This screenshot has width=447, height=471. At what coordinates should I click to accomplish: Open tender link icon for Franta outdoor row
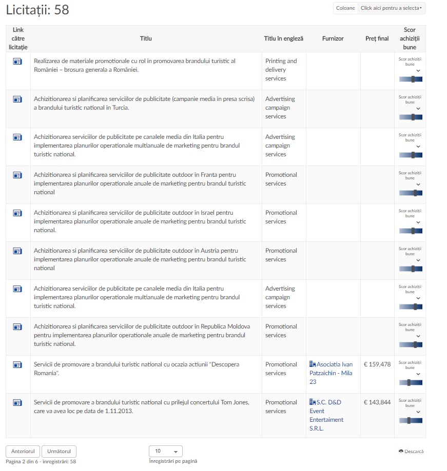pyautogui.click(x=17, y=175)
